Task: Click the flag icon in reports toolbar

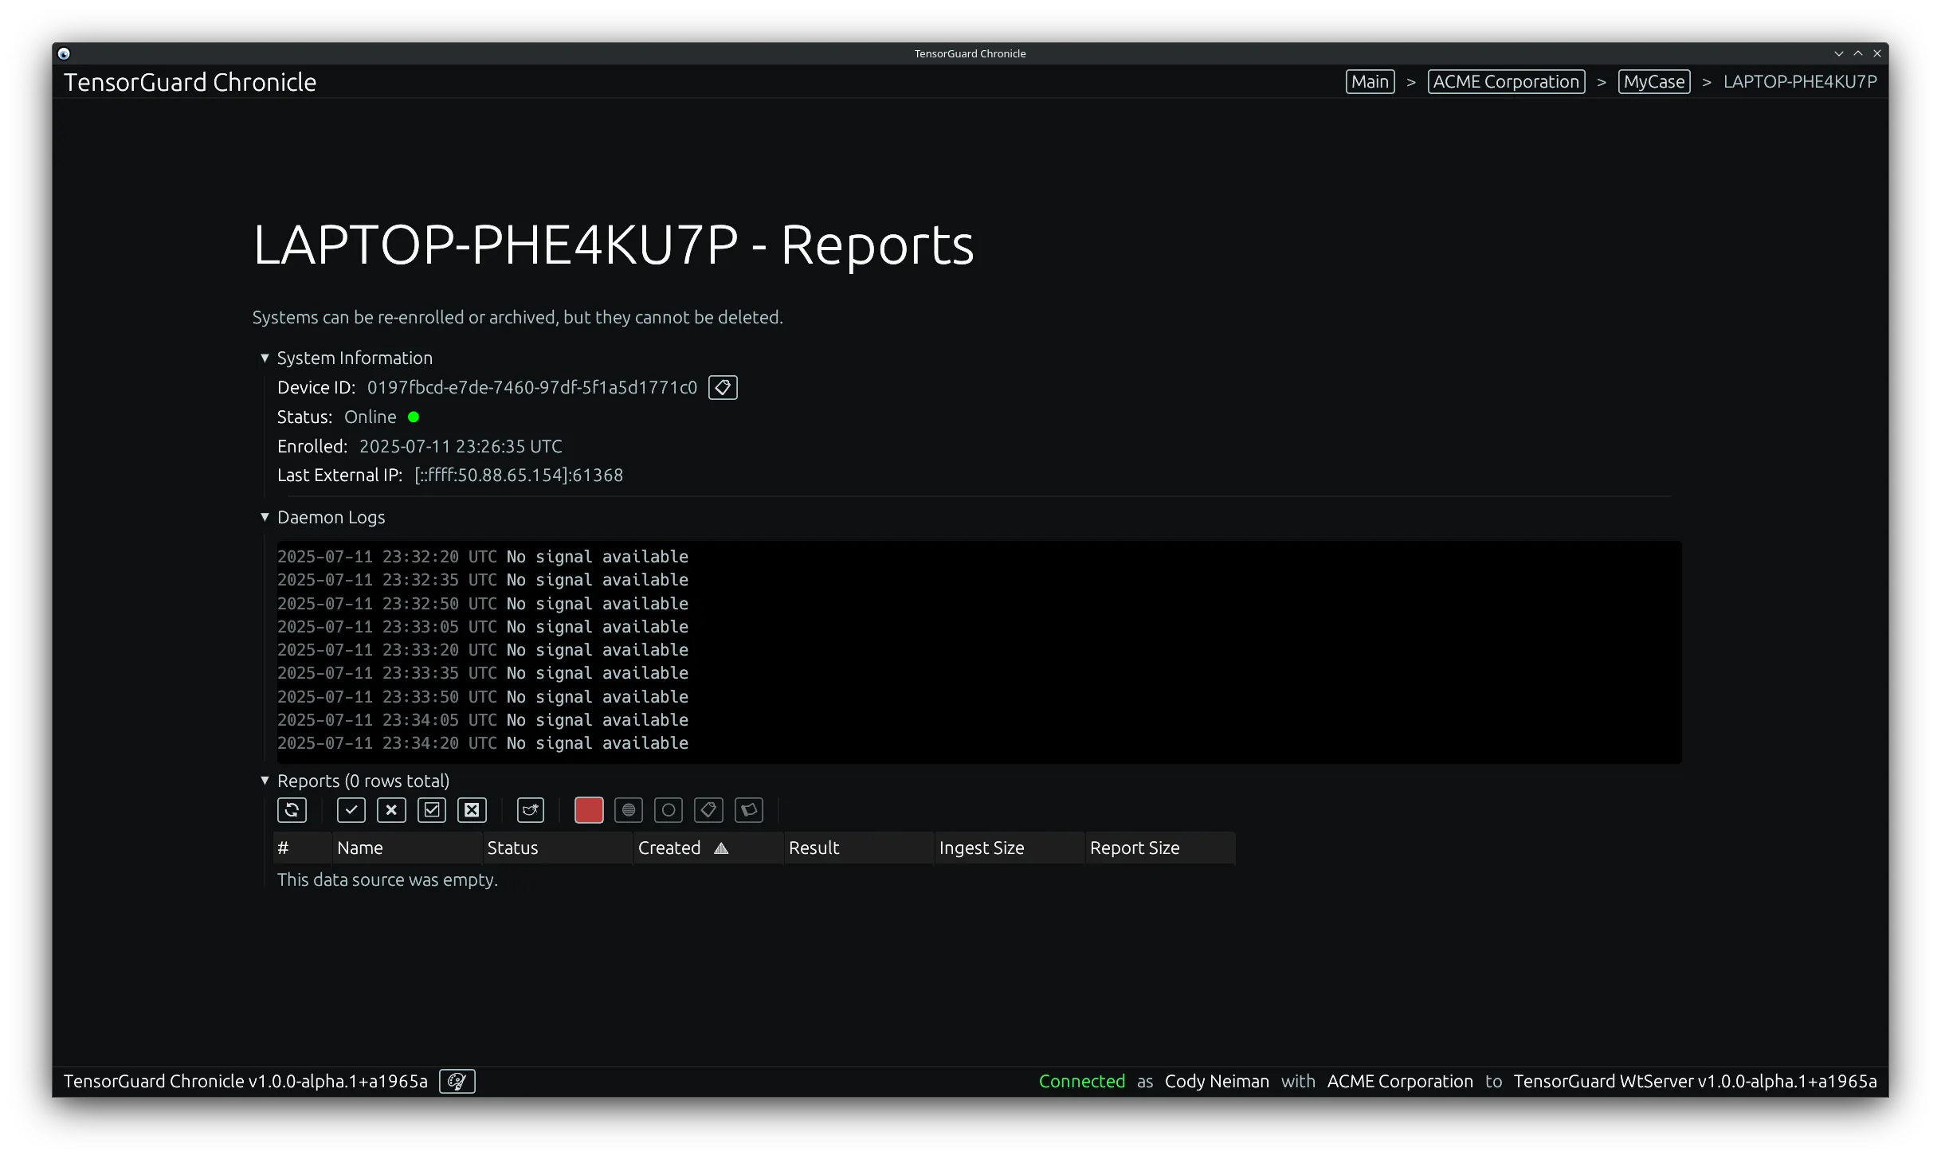Action: [748, 810]
